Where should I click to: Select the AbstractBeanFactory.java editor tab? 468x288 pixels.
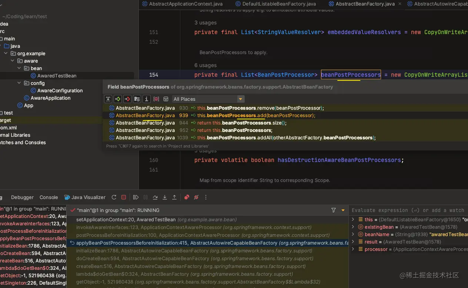coord(361,4)
